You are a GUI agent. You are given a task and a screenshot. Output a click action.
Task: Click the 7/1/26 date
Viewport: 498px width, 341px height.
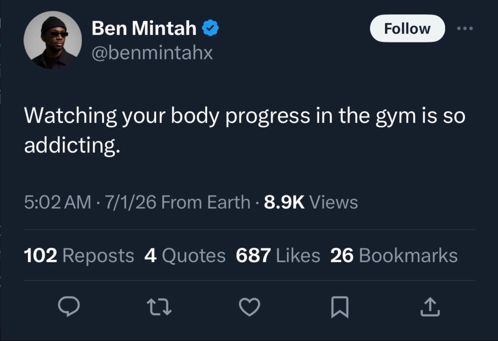(129, 203)
